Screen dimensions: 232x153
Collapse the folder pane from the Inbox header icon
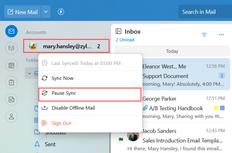coord(118,31)
